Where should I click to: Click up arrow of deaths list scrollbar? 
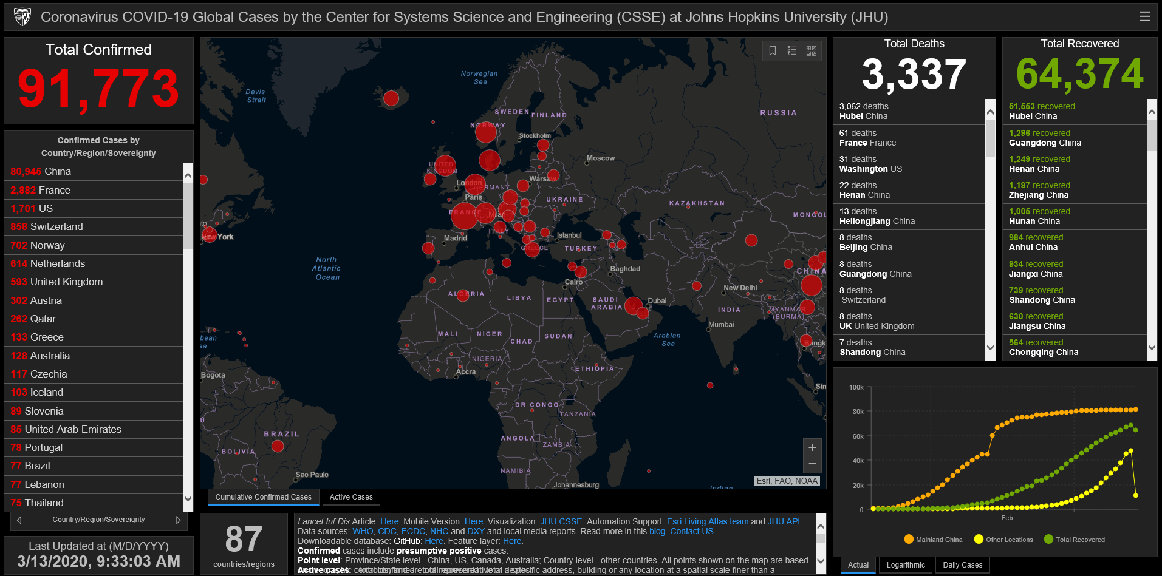[991, 112]
